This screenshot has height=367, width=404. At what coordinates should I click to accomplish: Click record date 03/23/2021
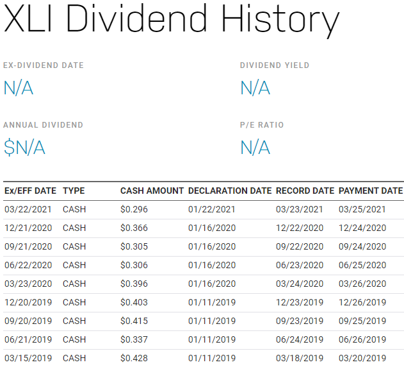click(300, 209)
